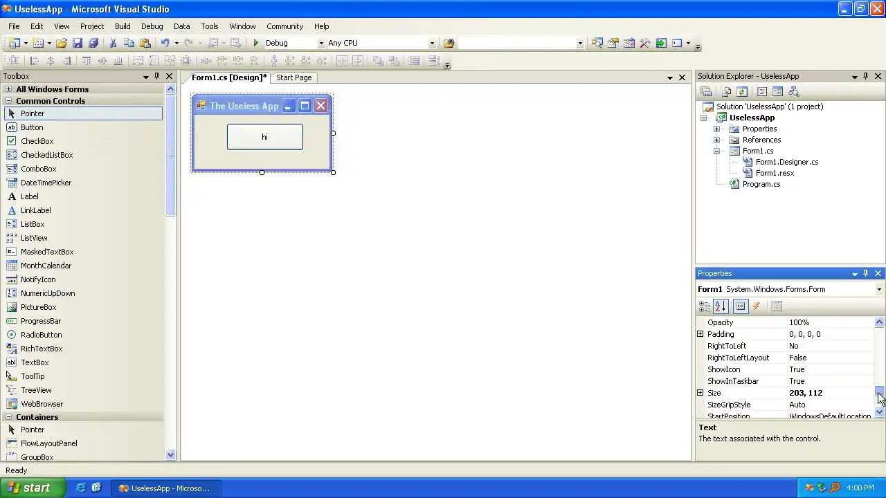886x498 pixels.
Task: Click the Undo arrow icon
Action: tap(165, 43)
